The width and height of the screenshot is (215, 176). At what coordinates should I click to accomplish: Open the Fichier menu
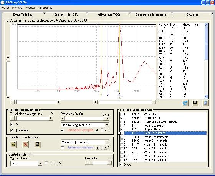click(x=5, y=8)
